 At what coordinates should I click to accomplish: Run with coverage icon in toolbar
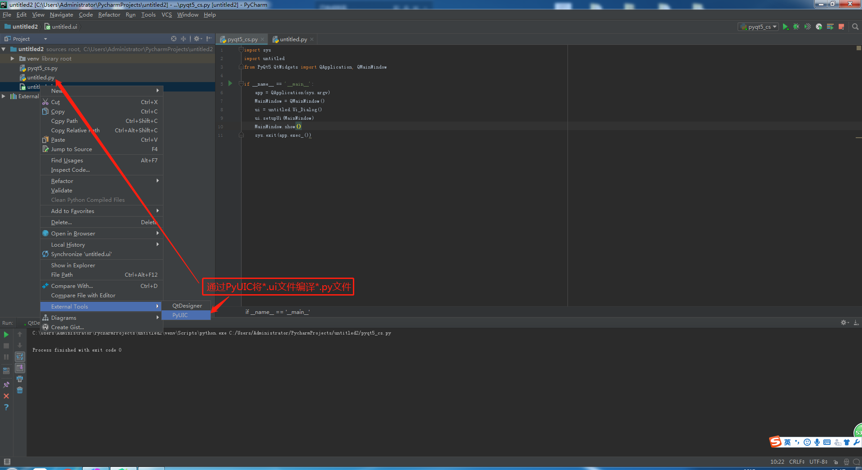[807, 27]
